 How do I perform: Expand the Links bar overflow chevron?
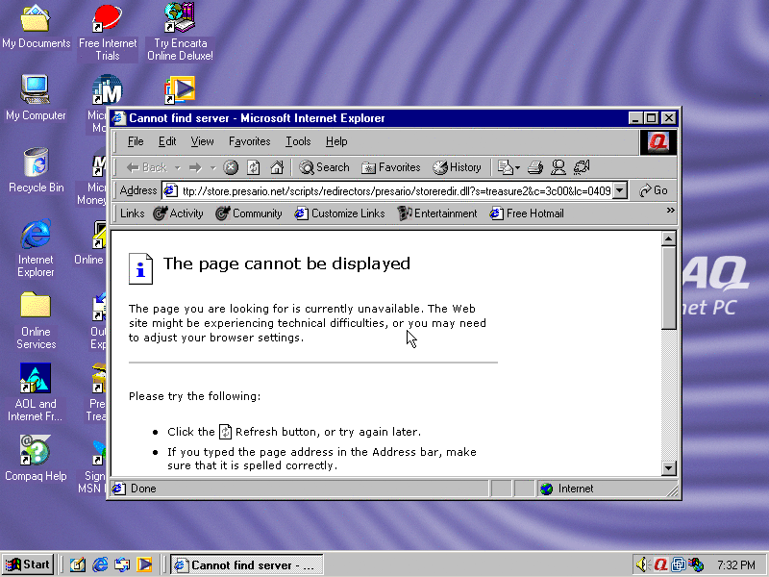coord(670,211)
